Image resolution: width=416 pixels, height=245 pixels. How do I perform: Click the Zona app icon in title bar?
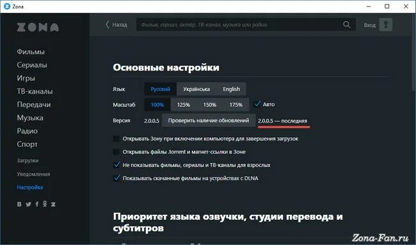[7, 6]
